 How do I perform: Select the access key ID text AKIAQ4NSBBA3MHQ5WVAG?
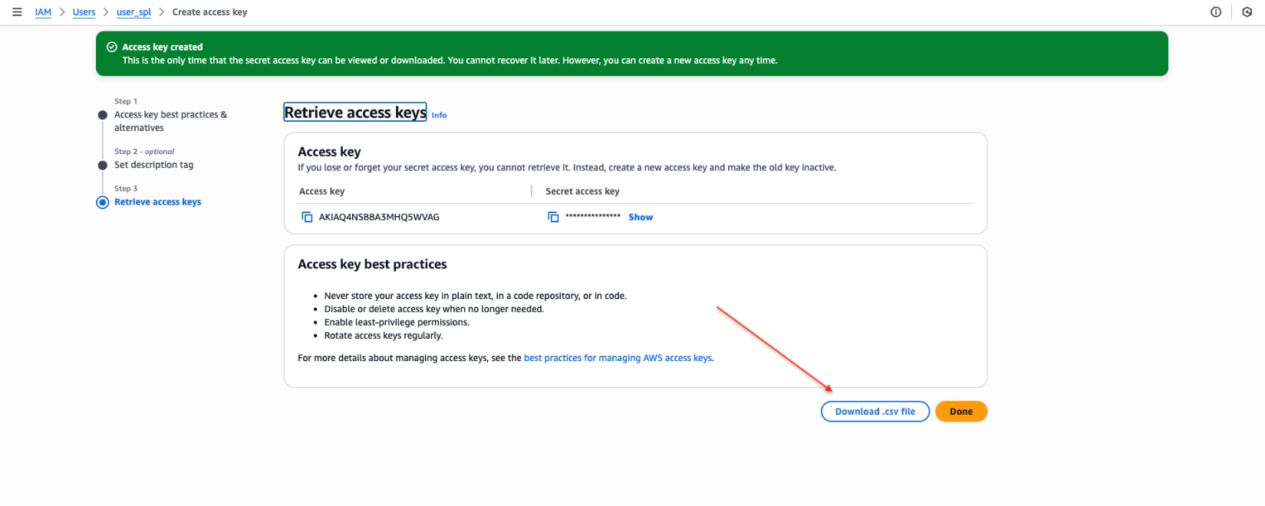click(379, 218)
